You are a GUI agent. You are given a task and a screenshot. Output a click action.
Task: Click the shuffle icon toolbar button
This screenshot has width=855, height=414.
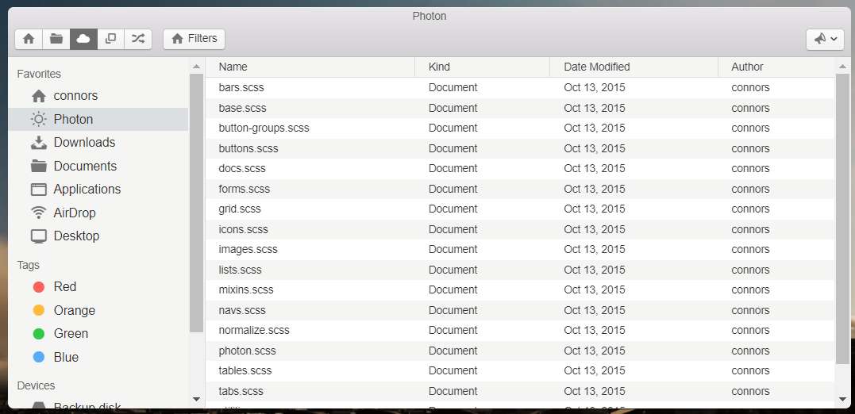click(x=138, y=39)
